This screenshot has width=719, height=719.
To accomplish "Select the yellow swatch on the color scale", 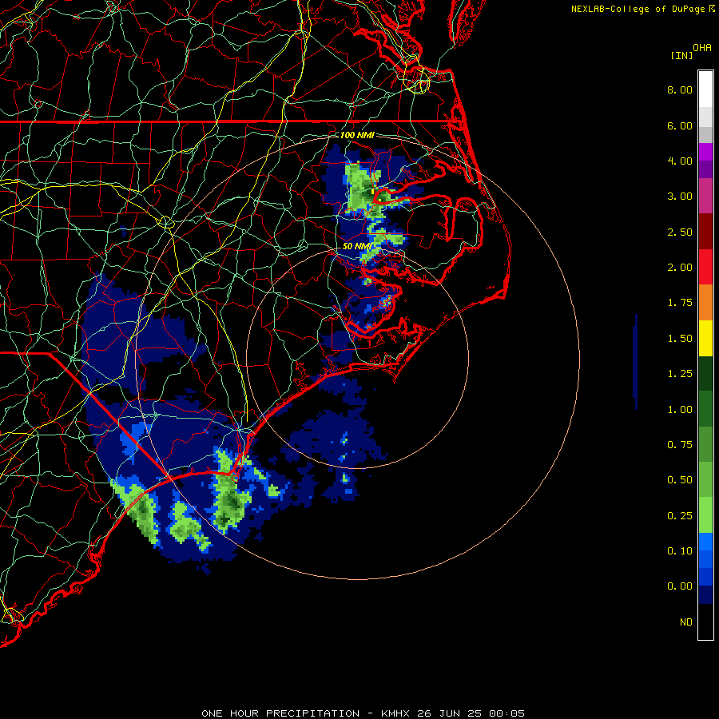I will coord(705,338).
